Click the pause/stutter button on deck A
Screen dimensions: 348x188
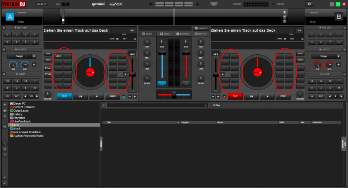[x=80, y=96]
